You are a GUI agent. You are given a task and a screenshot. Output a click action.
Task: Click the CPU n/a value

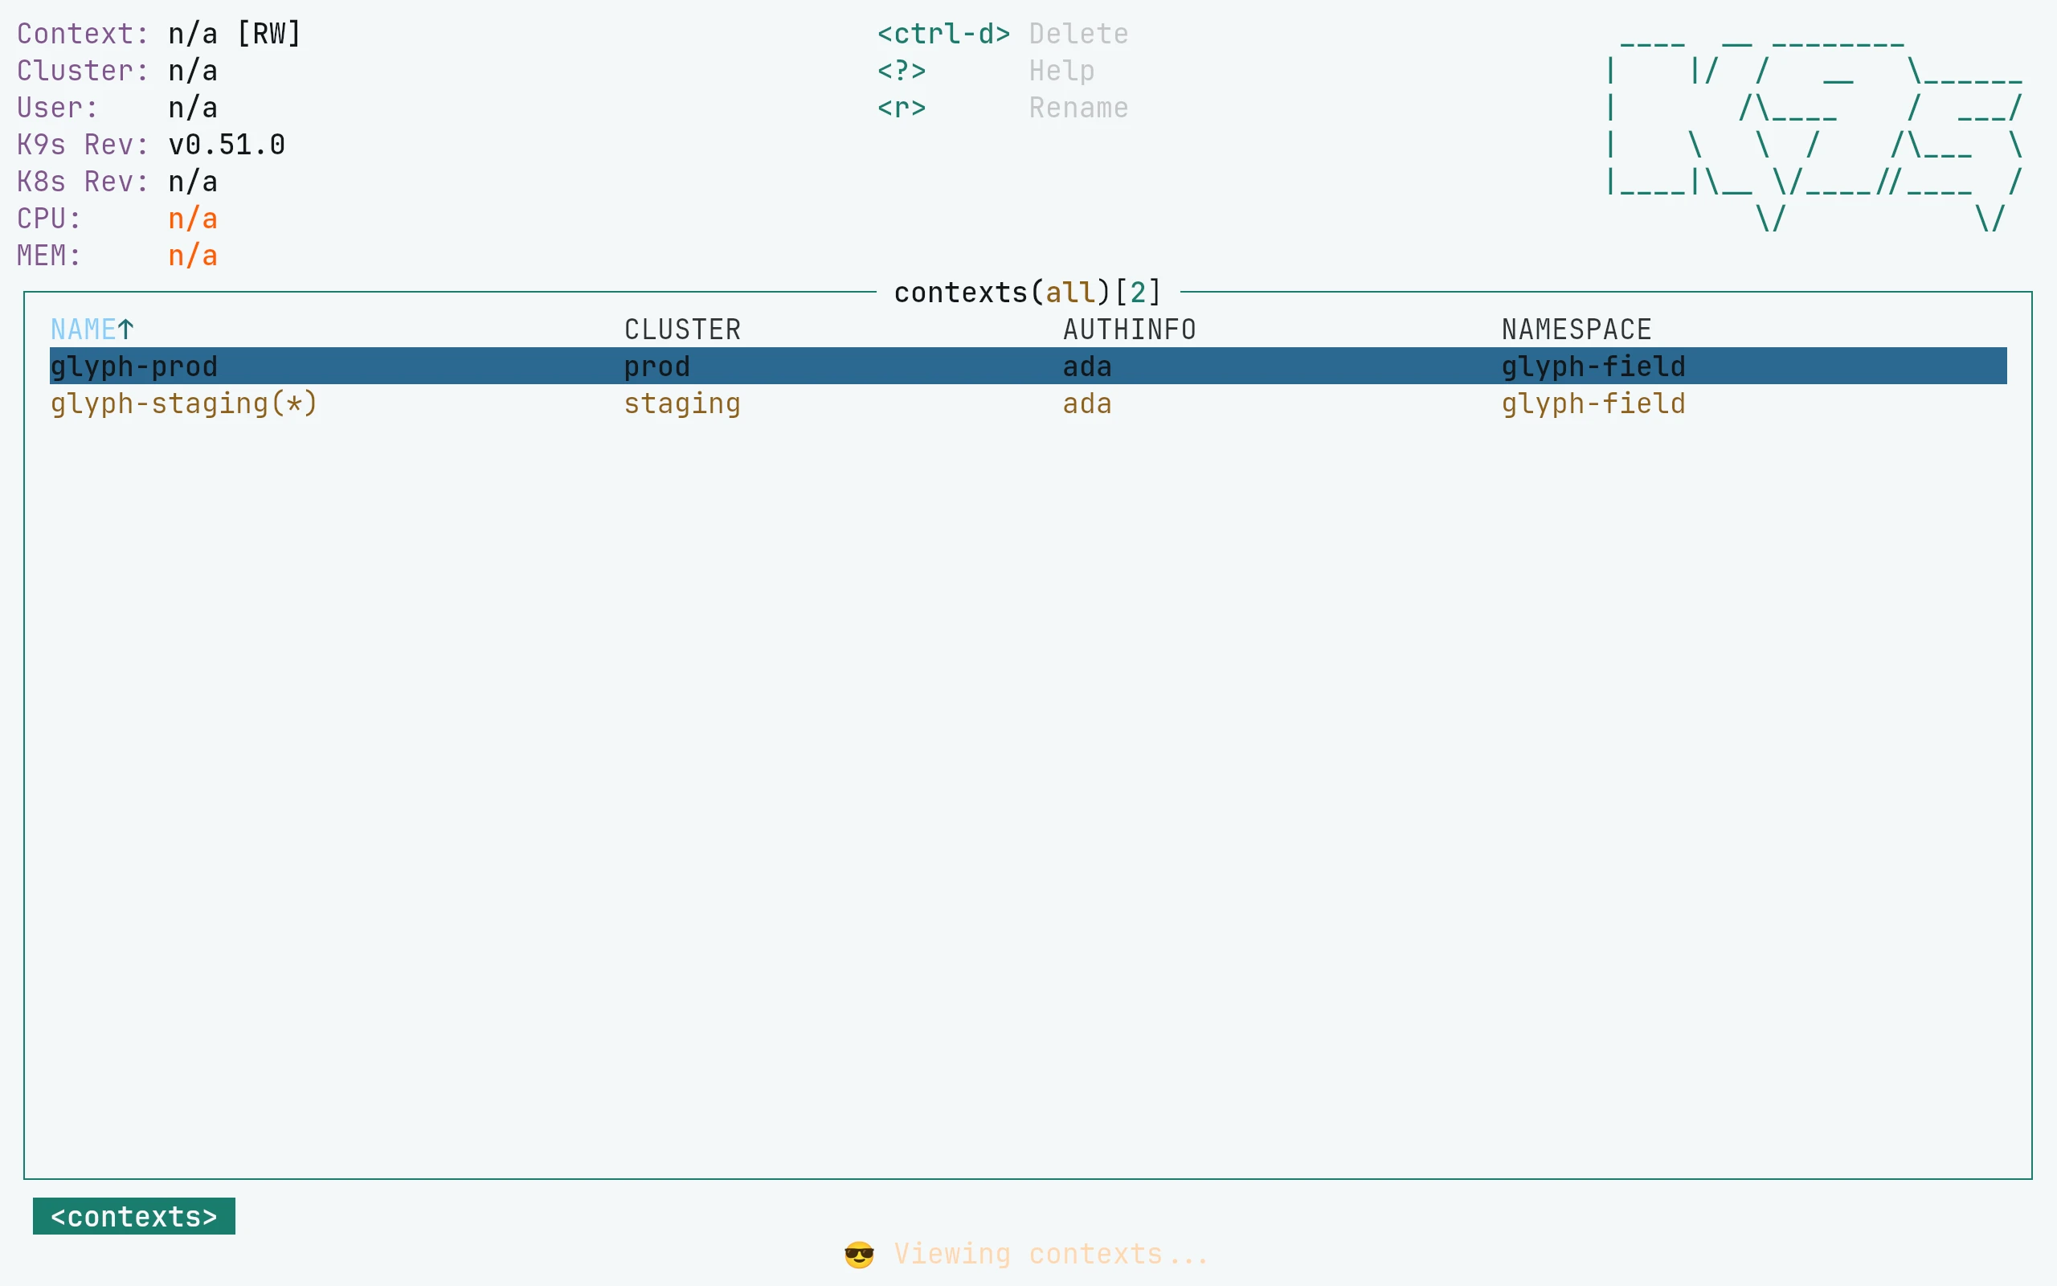coord(193,219)
